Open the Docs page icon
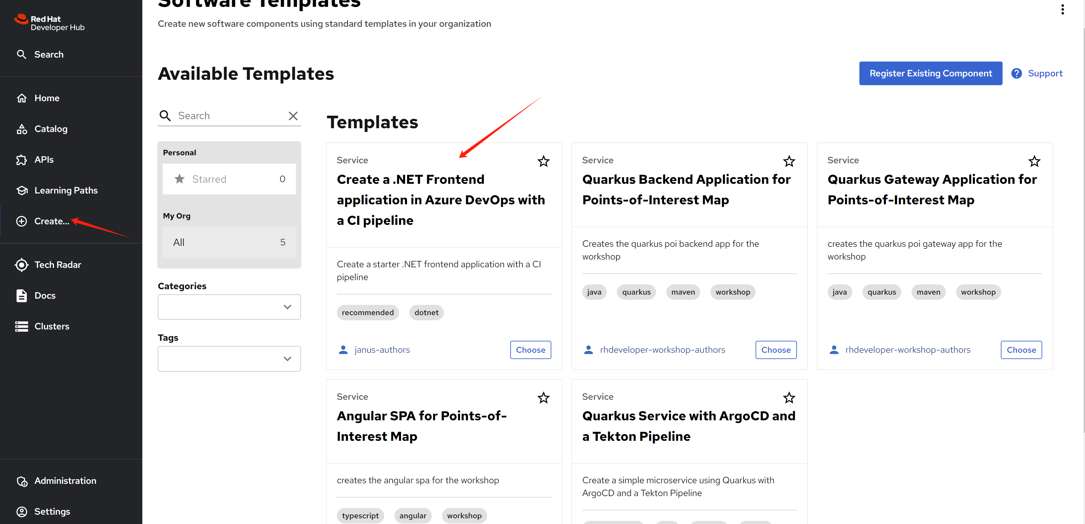The height and width of the screenshot is (524, 1085). [x=22, y=295]
